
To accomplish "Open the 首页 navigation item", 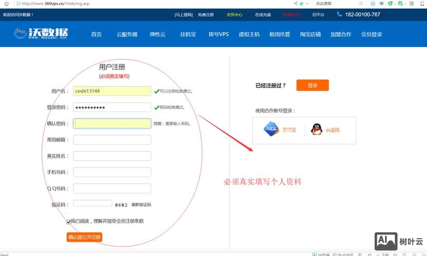I will pyautogui.click(x=96, y=34).
